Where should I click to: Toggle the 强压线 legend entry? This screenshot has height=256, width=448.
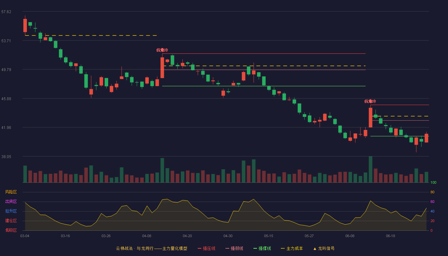(x=206, y=248)
